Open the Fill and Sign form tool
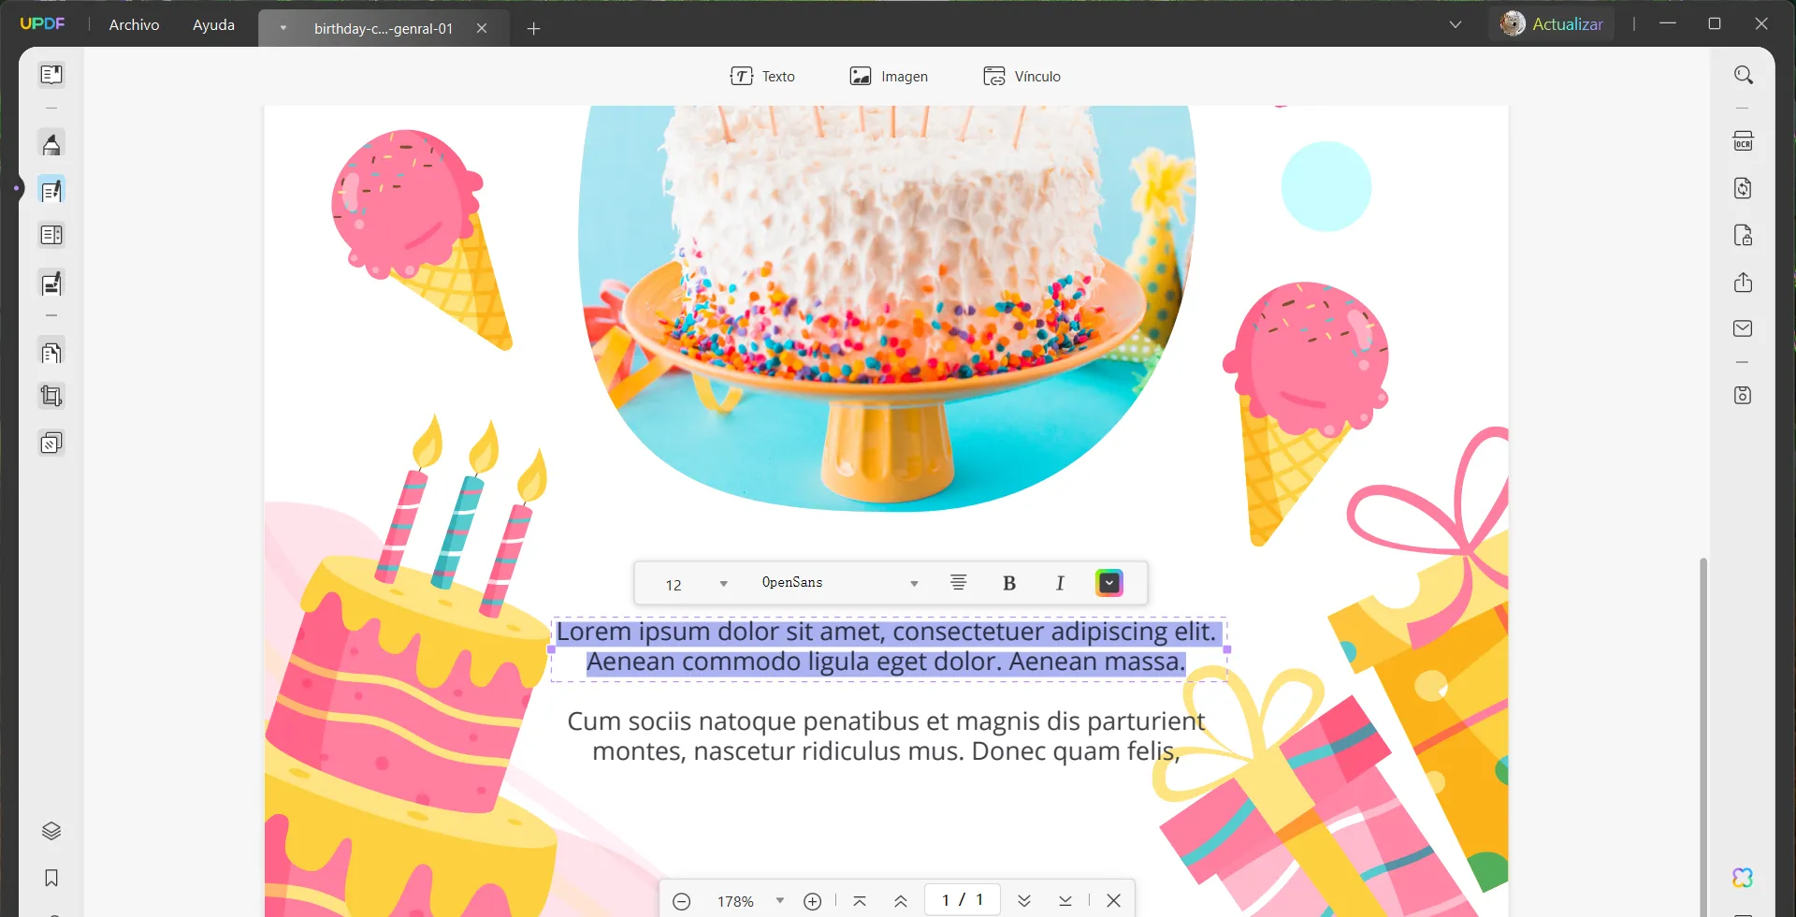Screen dimensions: 1796x917 51,284
